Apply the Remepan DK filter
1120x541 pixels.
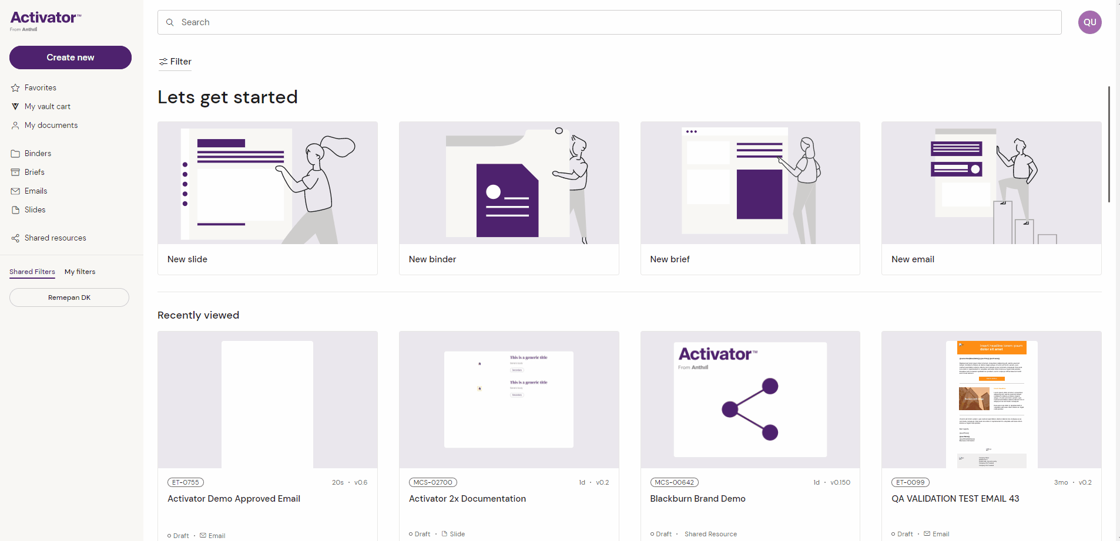[69, 297]
